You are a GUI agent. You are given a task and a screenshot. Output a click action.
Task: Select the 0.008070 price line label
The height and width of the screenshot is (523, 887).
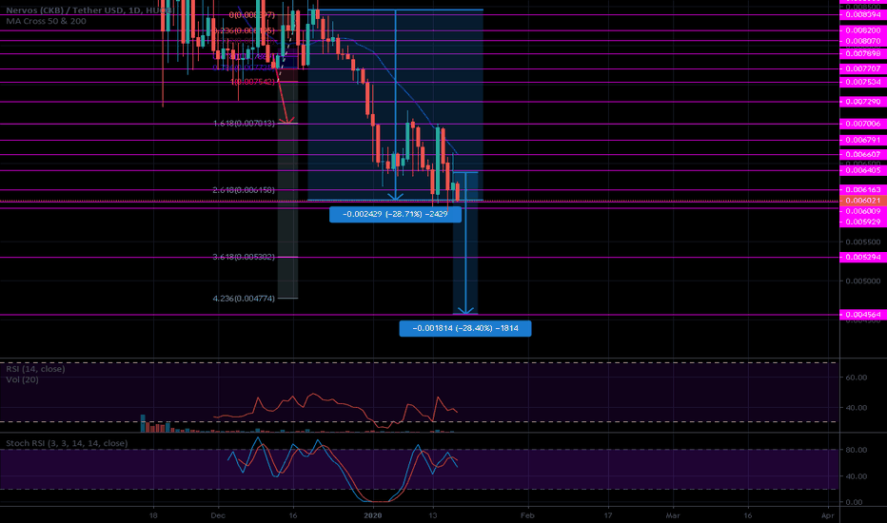862,41
